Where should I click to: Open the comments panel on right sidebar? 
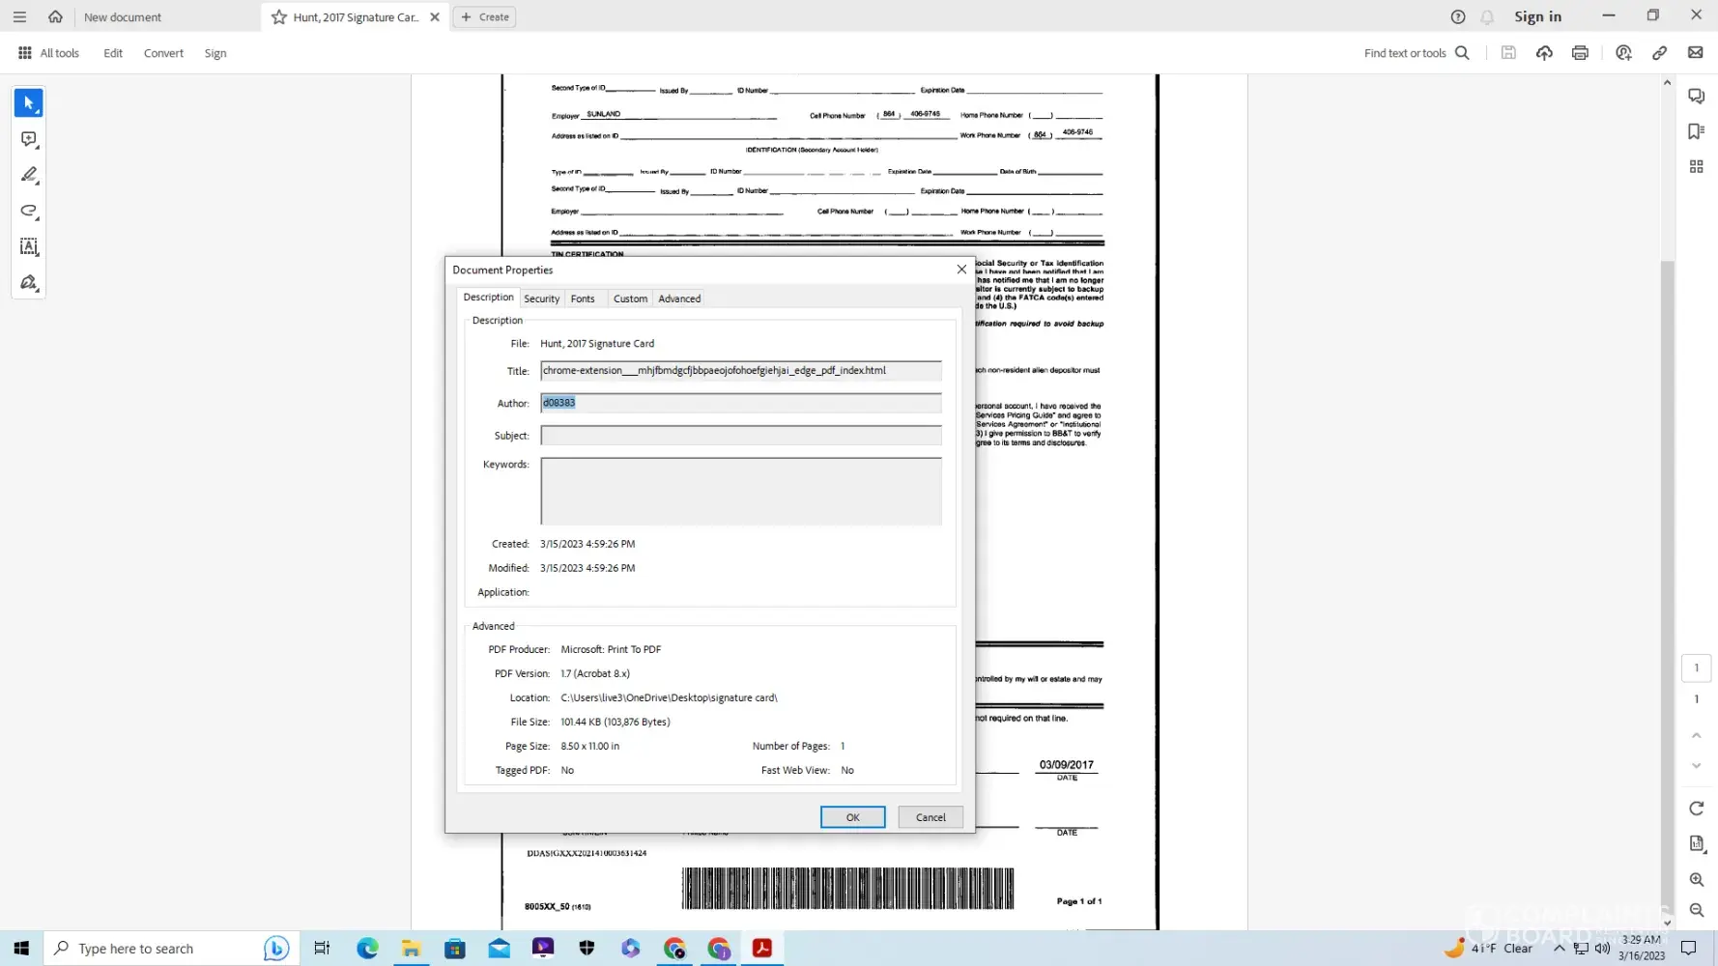tap(1696, 96)
